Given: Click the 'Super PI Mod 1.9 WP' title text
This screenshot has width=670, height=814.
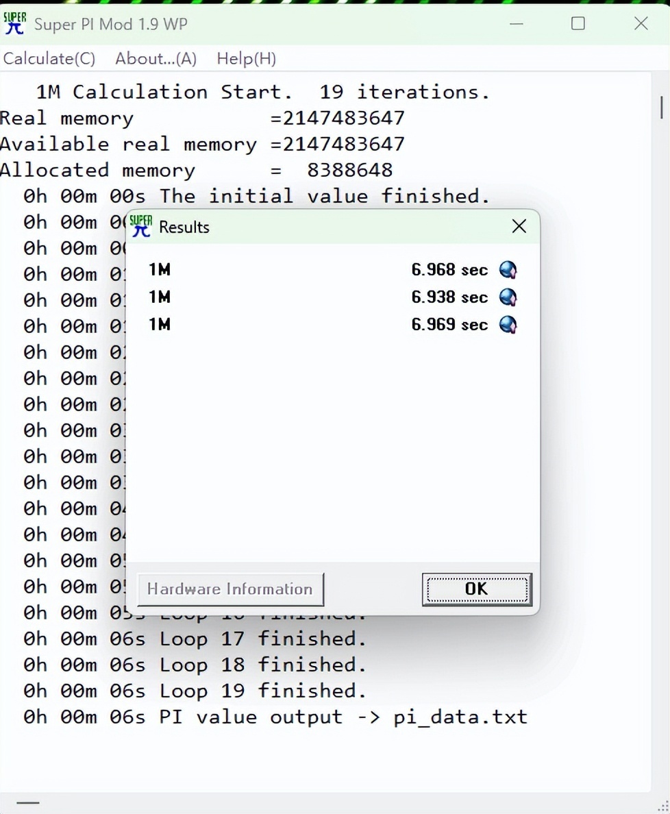Looking at the screenshot, I should pos(110,25).
